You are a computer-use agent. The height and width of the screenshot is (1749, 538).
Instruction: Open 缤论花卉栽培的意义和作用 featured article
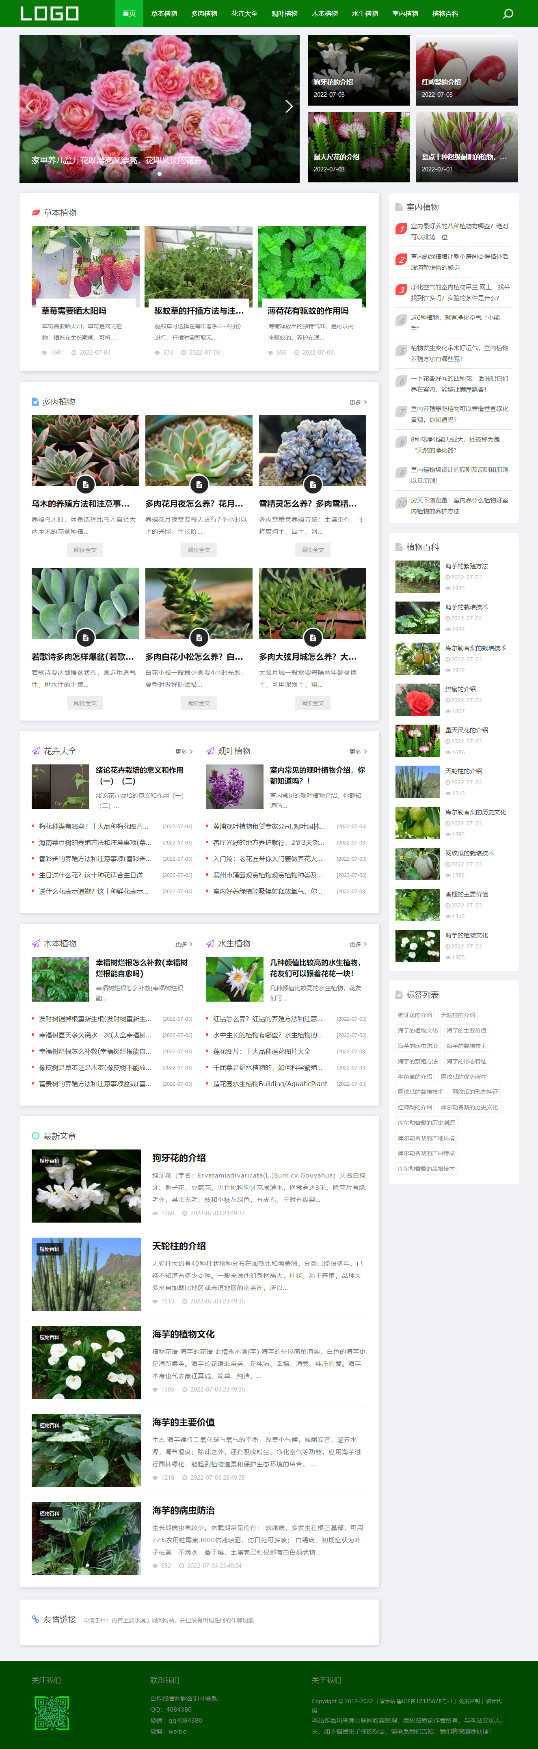click(x=139, y=775)
